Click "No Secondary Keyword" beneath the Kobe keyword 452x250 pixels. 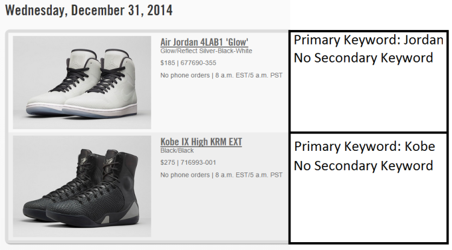[x=363, y=165]
